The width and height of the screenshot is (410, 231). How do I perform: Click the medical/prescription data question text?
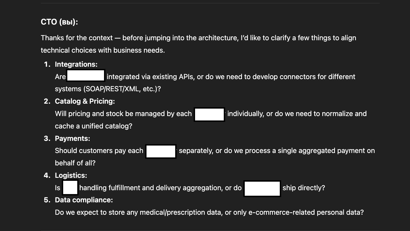(209, 212)
